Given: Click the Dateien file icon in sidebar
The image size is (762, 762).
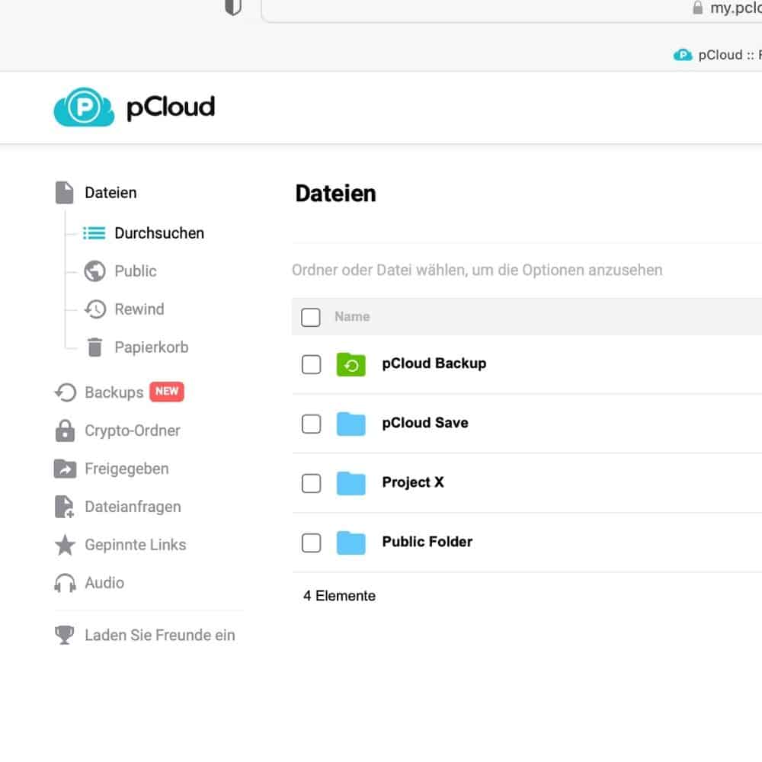Looking at the screenshot, I should 65,193.
